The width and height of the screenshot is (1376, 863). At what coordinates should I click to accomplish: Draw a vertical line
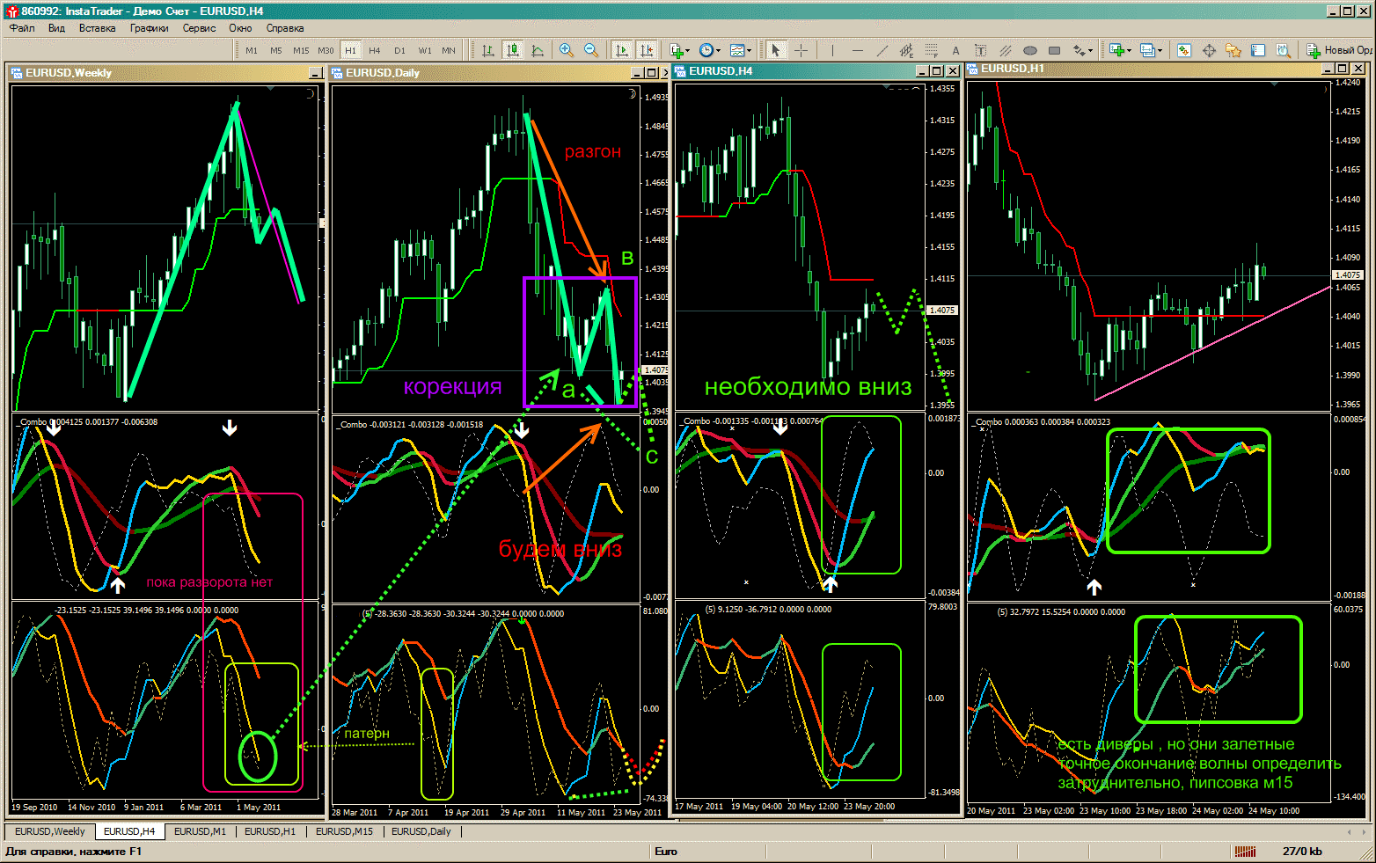pyautogui.click(x=832, y=50)
